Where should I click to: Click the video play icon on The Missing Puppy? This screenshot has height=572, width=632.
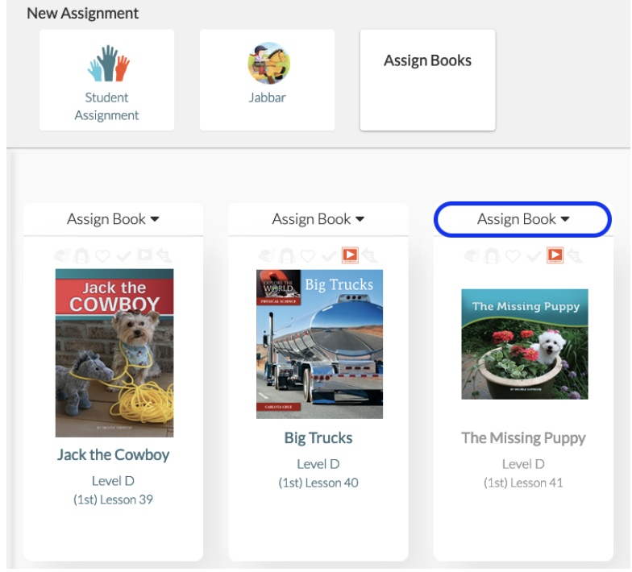tap(555, 255)
